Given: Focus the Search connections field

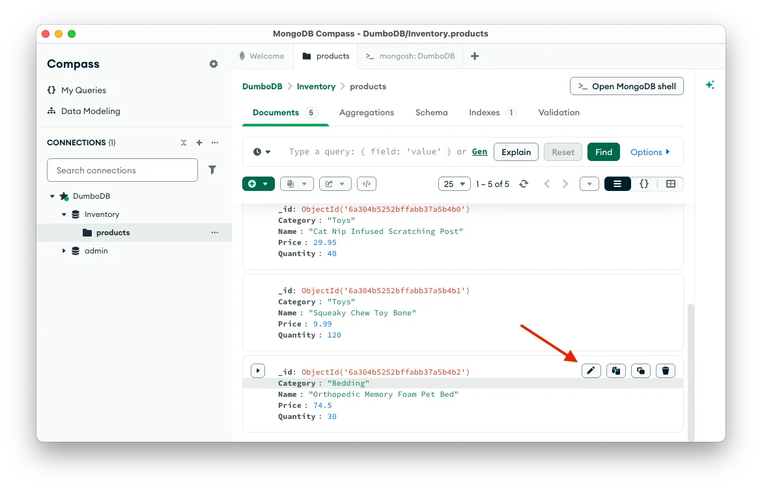Looking at the screenshot, I should [122, 170].
